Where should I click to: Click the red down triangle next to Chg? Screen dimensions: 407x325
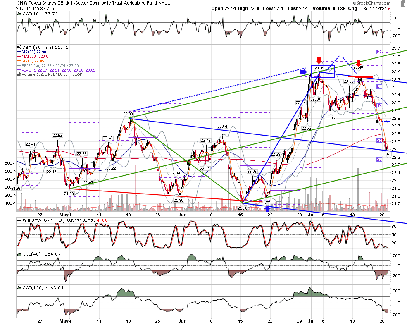click(x=388, y=9)
